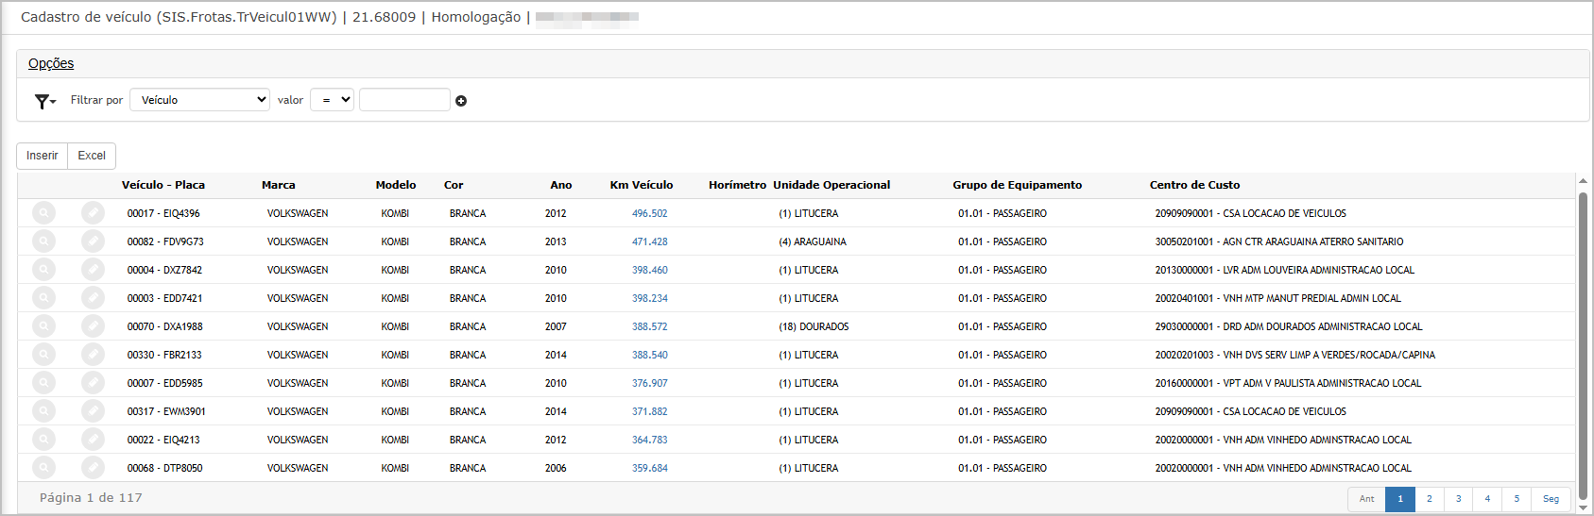Focus the filter value input field
1594x516 pixels.
click(x=404, y=100)
